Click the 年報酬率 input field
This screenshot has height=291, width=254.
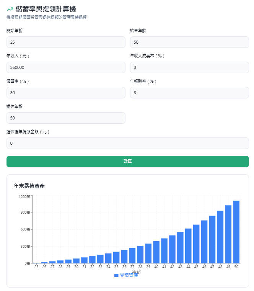tap(189, 93)
